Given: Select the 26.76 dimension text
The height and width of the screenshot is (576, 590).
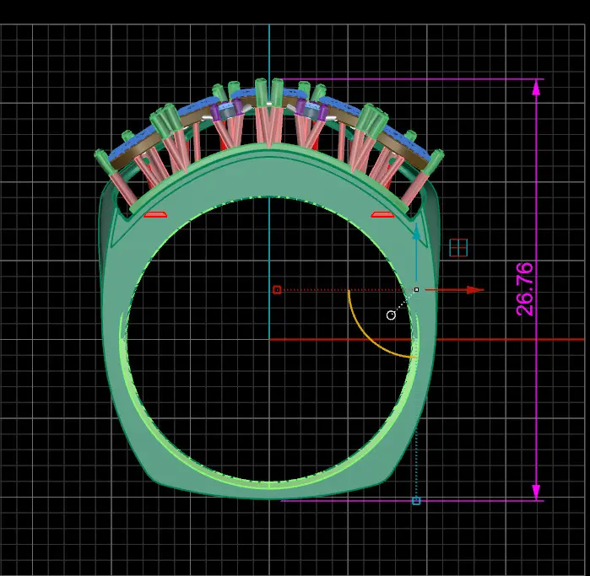Looking at the screenshot, I should click(524, 289).
